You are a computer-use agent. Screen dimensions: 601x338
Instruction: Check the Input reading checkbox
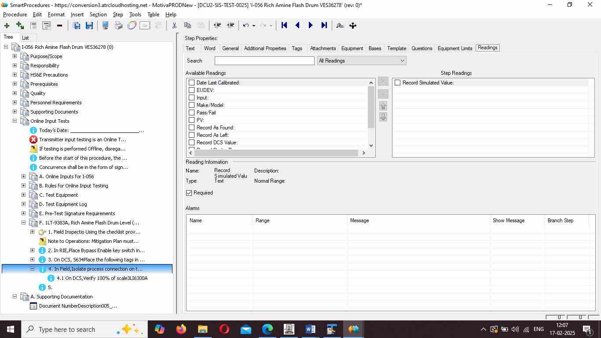[191, 98]
